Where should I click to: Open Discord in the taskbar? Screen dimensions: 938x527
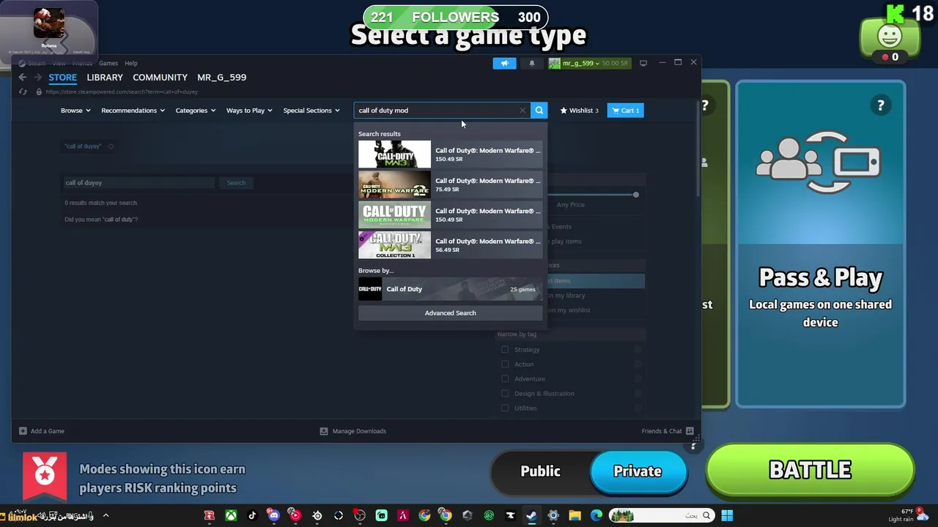273,516
